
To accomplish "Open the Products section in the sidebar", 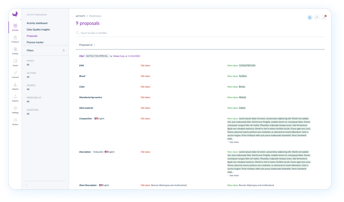I will [x=15, y=39].
